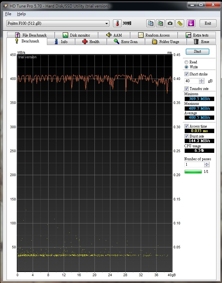This screenshot has width=222, height=283.
Task: Open the AAM tab
Action: [114, 35]
